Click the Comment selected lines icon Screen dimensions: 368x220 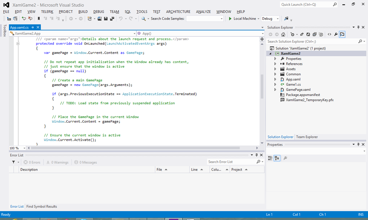click(x=24, y=19)
